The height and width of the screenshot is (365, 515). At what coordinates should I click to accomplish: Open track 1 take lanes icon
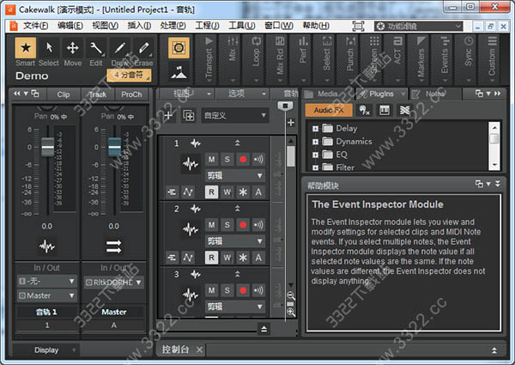[172, 192]
